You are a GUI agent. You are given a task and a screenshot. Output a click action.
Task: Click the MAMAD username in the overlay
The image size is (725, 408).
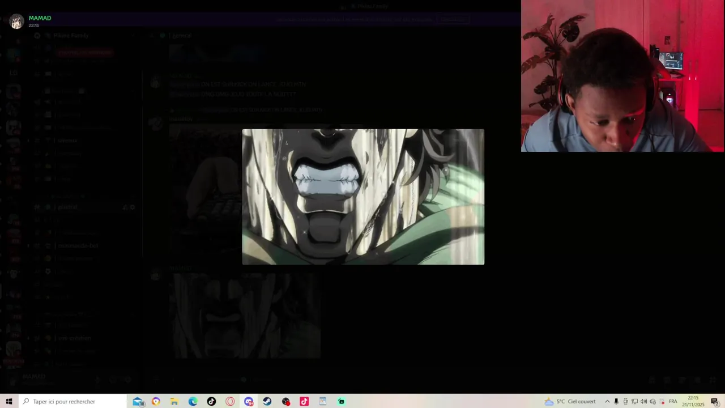[40, 18]
